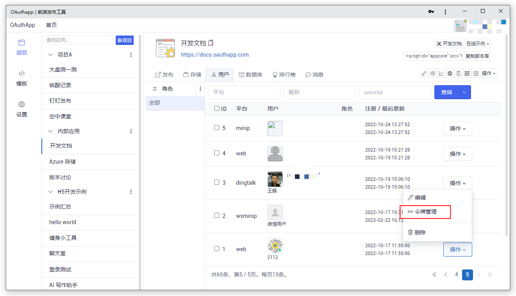Collapse the H5开发示例 group chevron
The image size is (516, 296).
(50, 192)
